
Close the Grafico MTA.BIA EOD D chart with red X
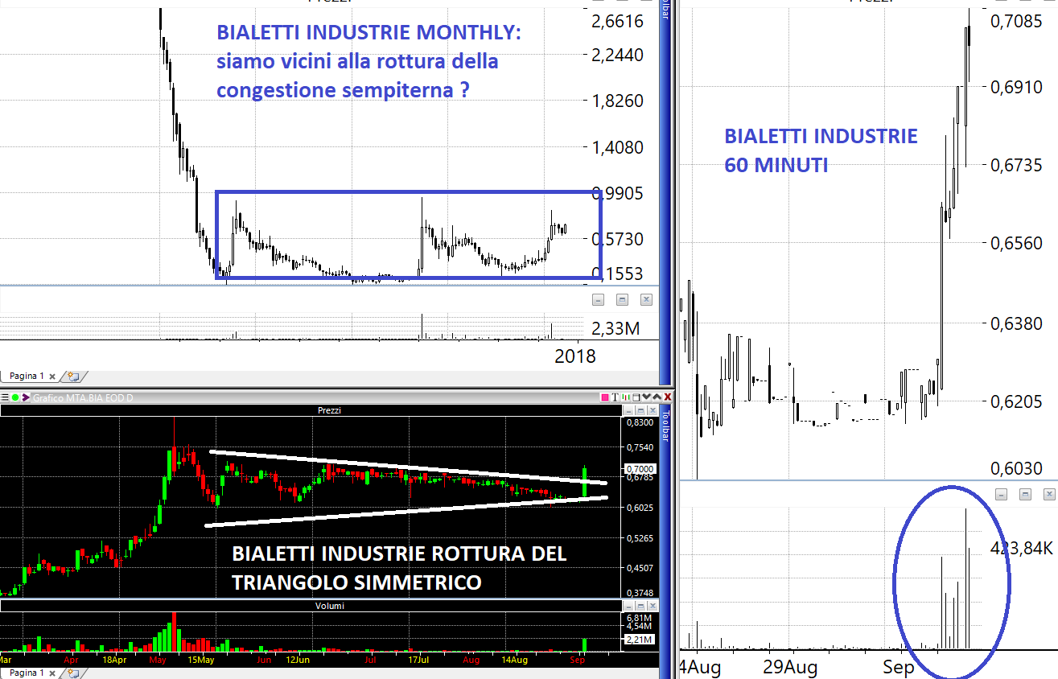(667, 397)
